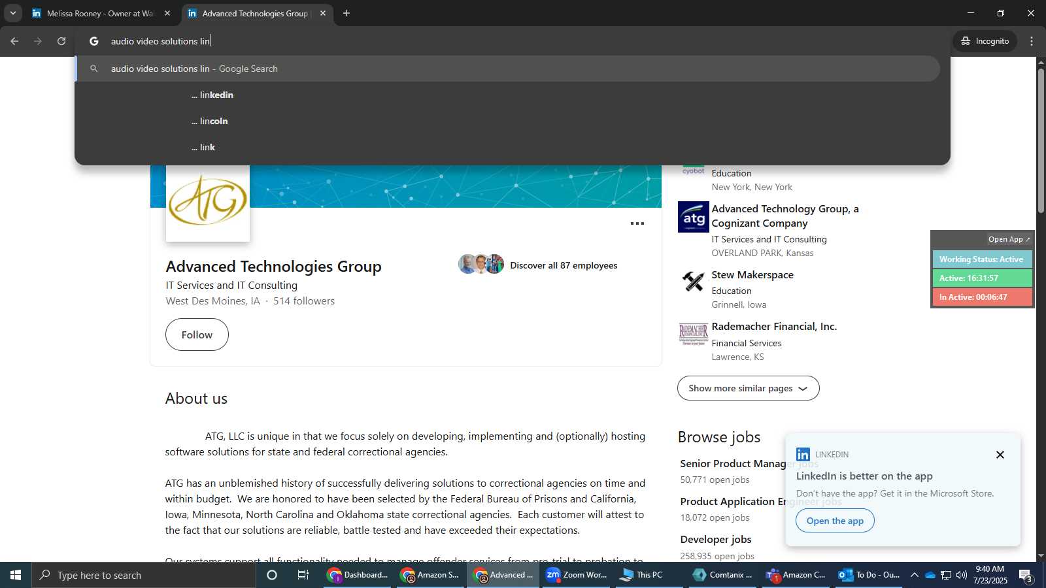Click the Active 16:31:57 timer
1046x588 pixels.
pos(982,278)
